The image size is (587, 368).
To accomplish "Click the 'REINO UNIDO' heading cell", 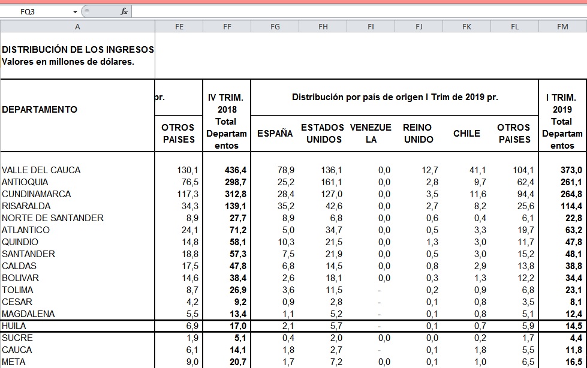I will tap(419, 133).
